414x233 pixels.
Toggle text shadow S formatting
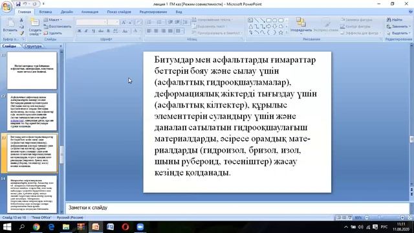(x=108, y=31)
